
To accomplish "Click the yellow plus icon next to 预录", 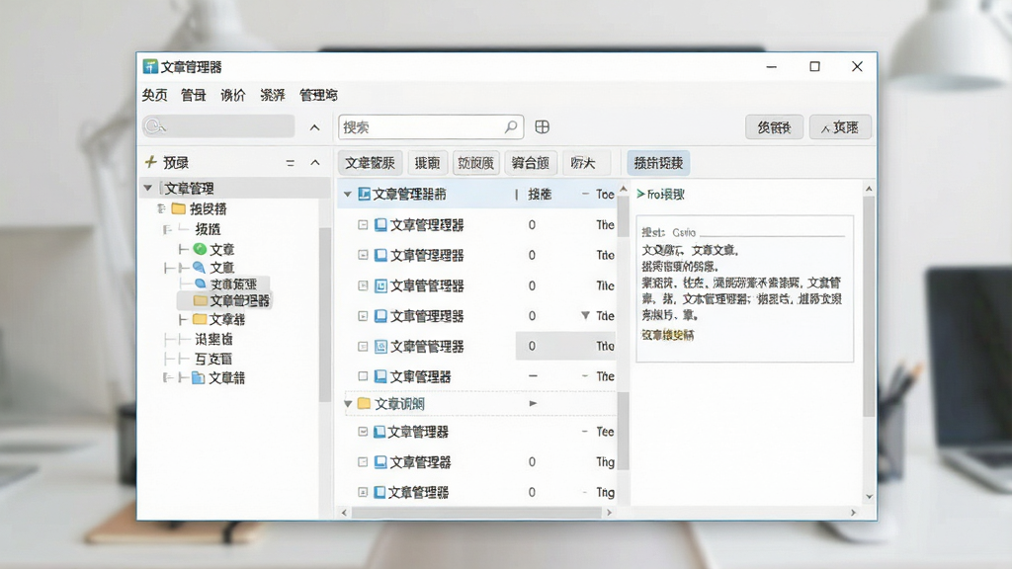I will click(x=151, y=161).
